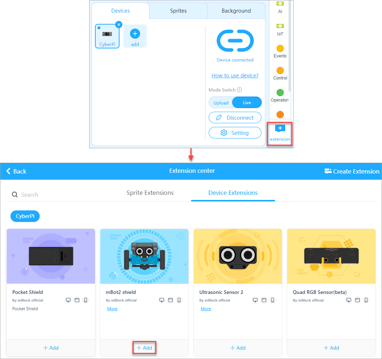Select the Operators block category
The image size is (382, 359).
280,93
